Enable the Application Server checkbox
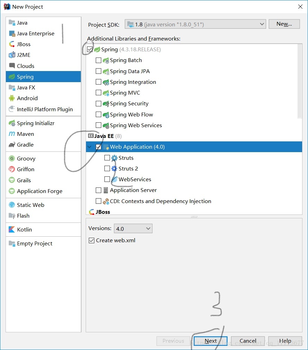 [98, 190]
